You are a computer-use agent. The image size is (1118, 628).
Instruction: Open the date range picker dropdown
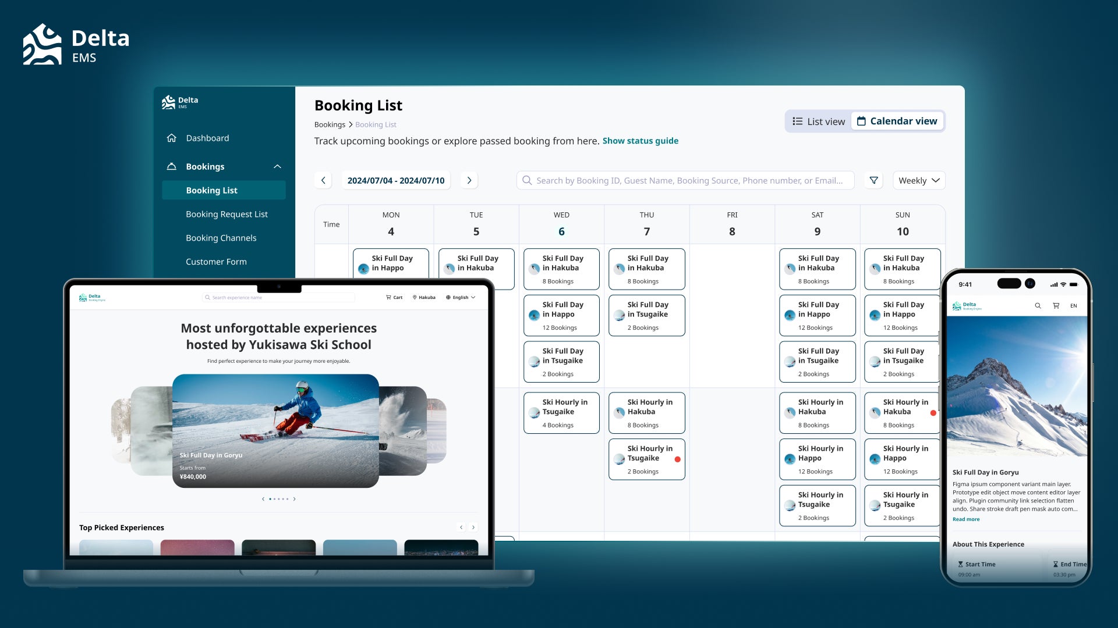(x=395, y=180)
